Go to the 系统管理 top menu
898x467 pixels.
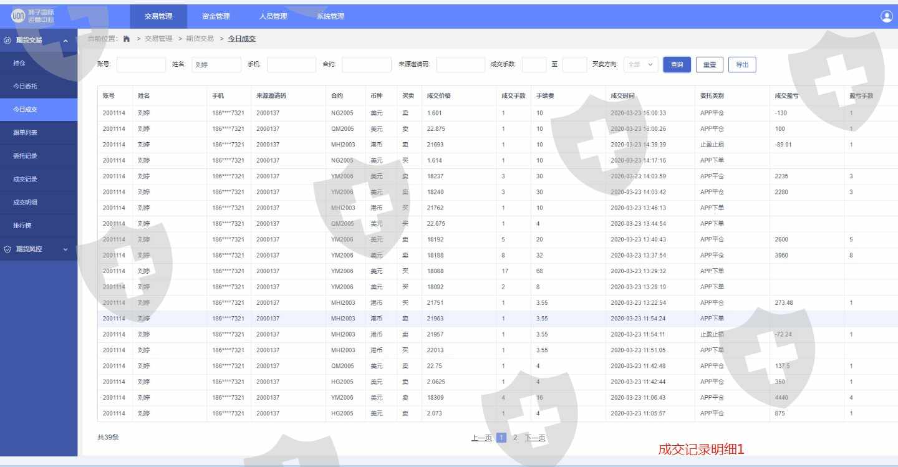331,17
